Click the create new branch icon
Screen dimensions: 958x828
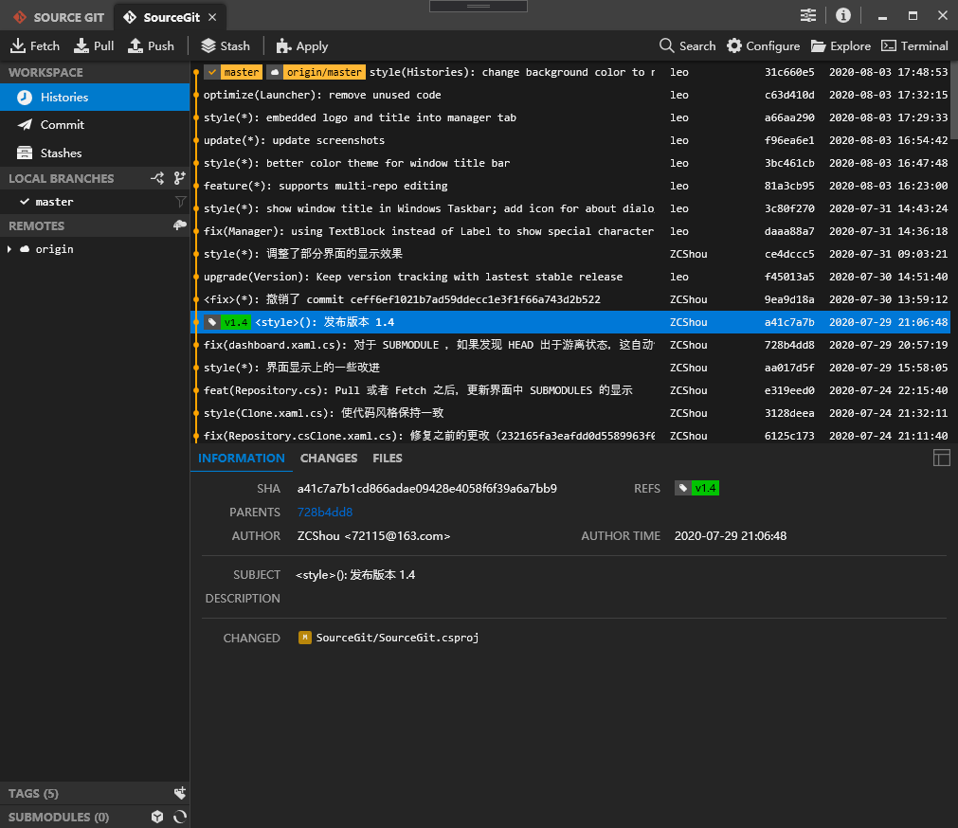[180, 178]
